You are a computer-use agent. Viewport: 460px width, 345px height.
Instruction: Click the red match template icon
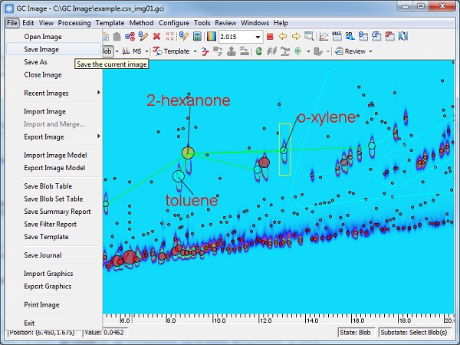(x=205, y=51)
